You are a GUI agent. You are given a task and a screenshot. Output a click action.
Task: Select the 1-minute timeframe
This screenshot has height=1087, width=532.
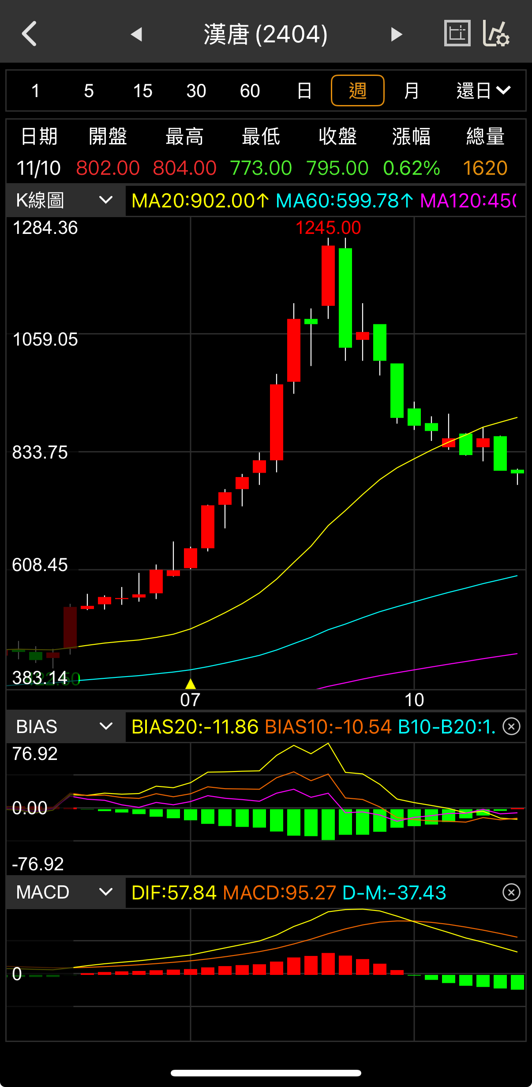(x=36, y=91)
